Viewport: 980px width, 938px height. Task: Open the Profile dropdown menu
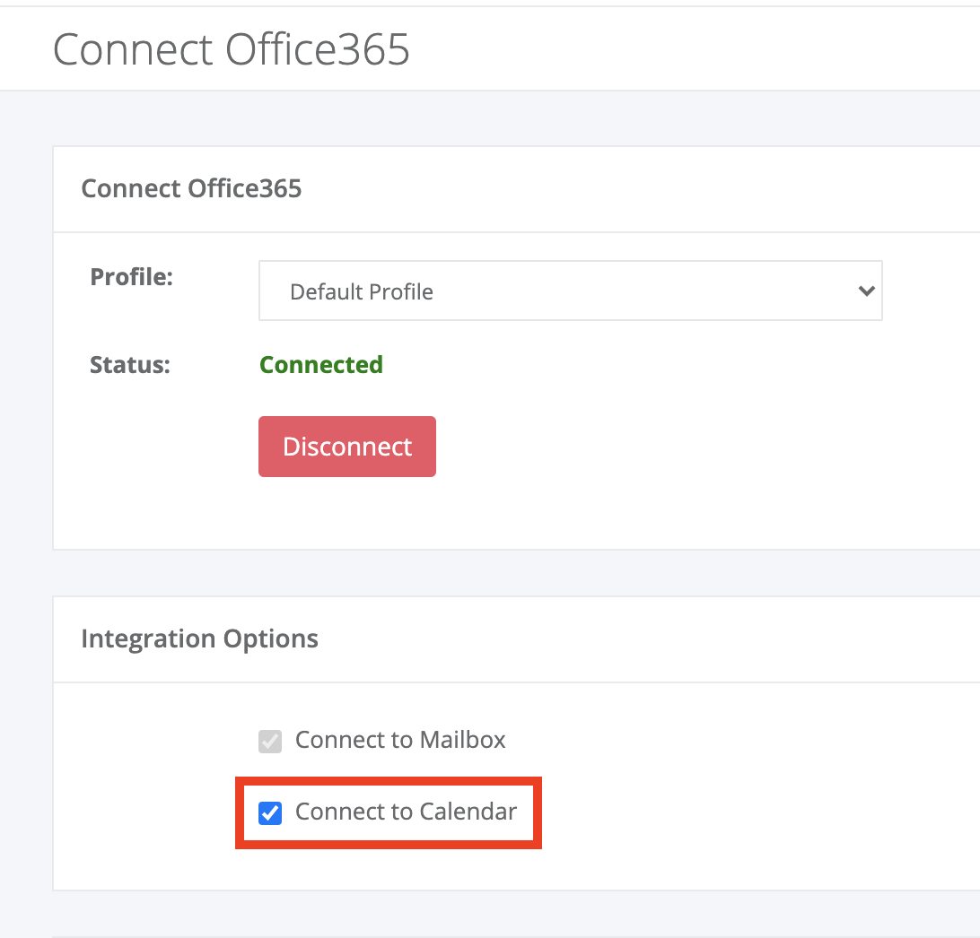tap(570, 291)
